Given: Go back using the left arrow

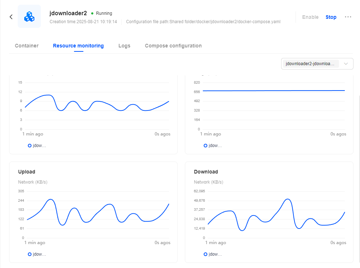Looking at the screenshot, I should click(x=11, y=17).
